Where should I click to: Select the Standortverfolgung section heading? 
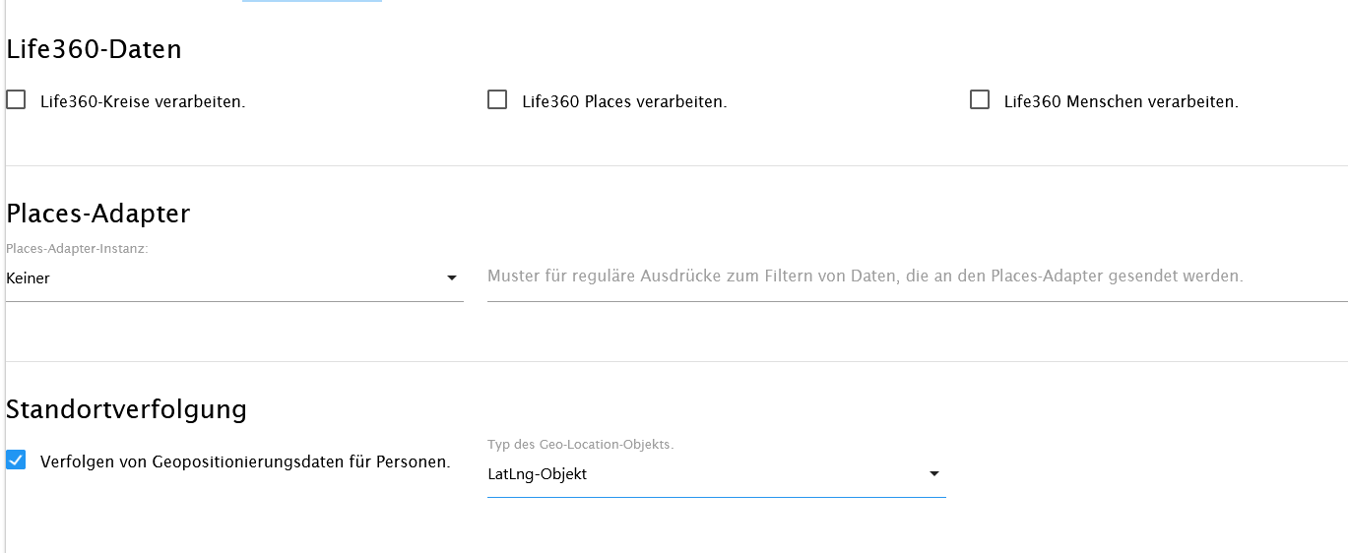point(126,408)
